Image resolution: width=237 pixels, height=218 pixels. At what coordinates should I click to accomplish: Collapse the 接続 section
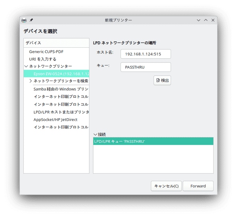(95, 134)
